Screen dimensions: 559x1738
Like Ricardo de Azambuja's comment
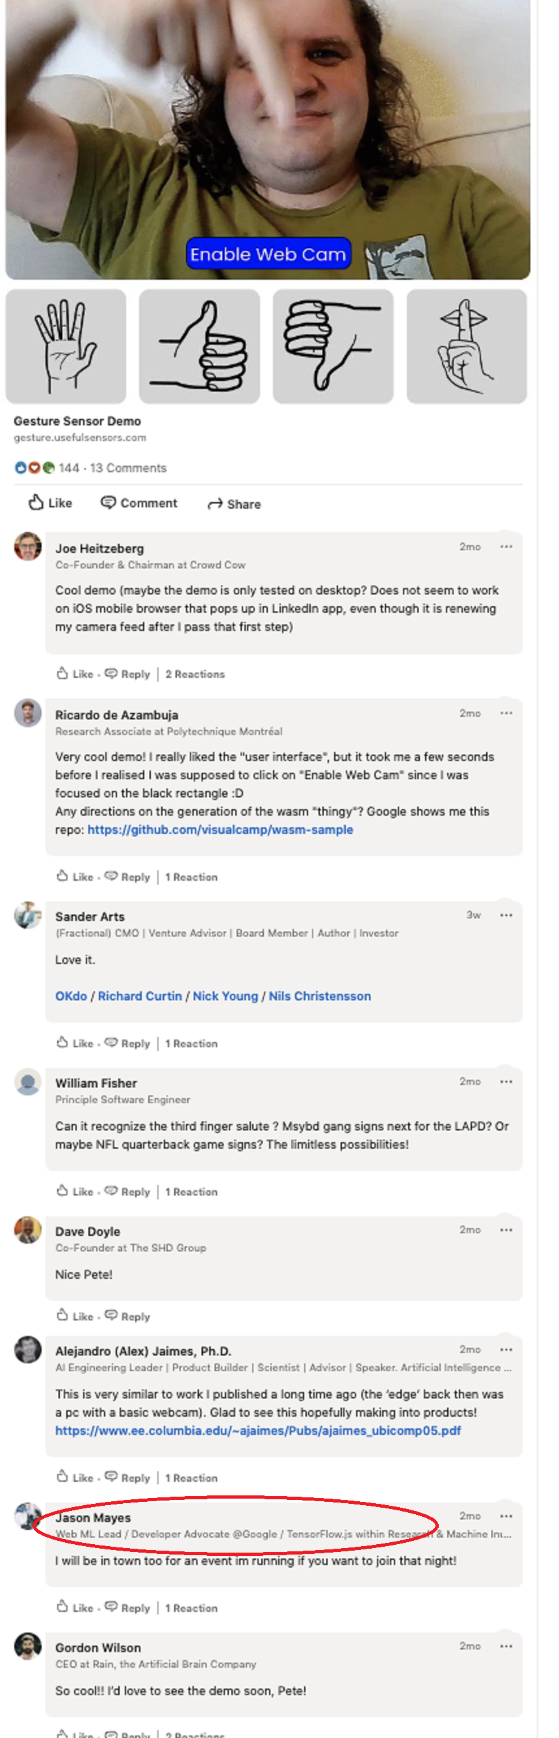[75, 877]
